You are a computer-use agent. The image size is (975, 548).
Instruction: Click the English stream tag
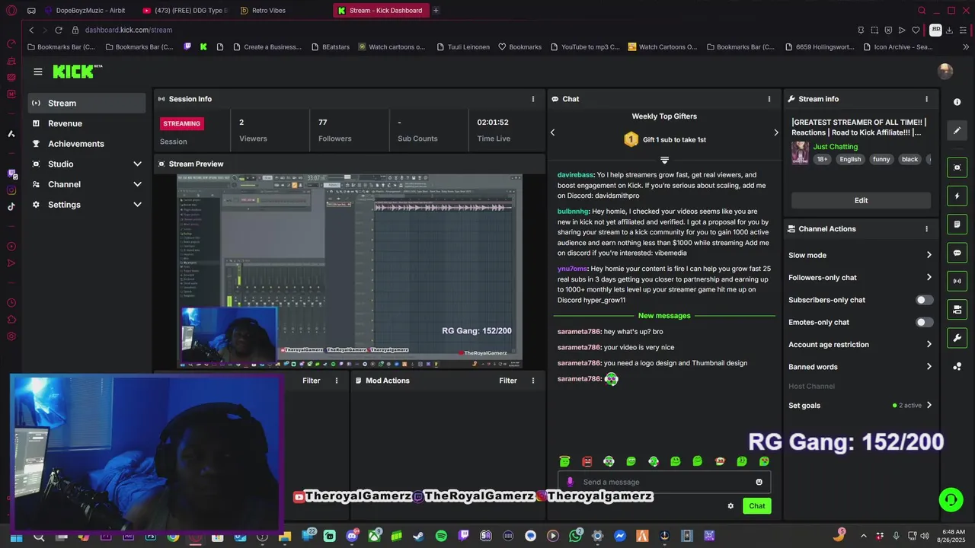tap(850, 159)
